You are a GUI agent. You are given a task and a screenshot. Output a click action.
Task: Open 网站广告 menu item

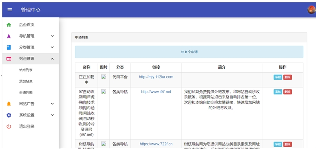[x=31, y=104]
